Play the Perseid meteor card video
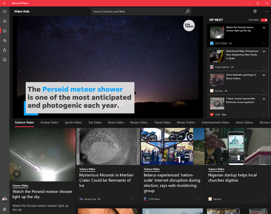The width and height of the screenshot is (271, 214). click(x=17, y=174)
